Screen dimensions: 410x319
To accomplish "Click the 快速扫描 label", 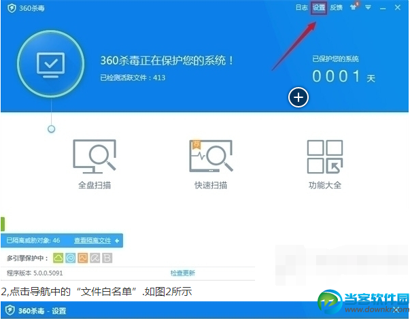I will [211, 185].
